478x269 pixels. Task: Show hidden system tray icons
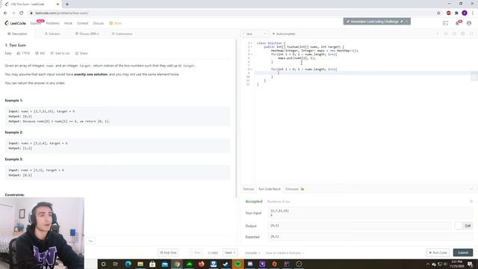click(428, 265)
